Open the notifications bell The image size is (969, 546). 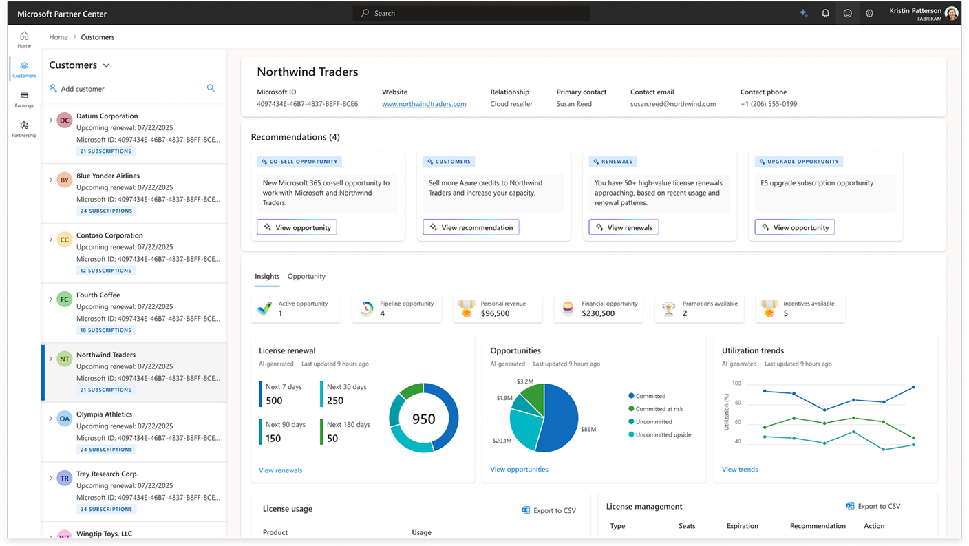pos(825,13)
